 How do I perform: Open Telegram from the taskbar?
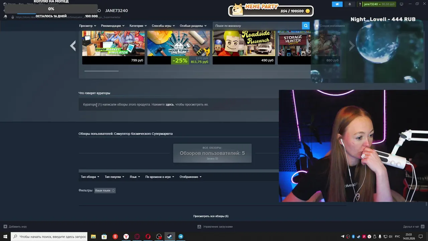pyautogui.click(x=181, y=237)
